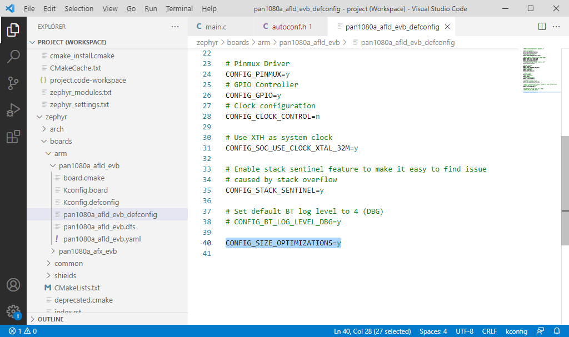
Task: Open the Accounts menu
Action: (x=13, y=285)
